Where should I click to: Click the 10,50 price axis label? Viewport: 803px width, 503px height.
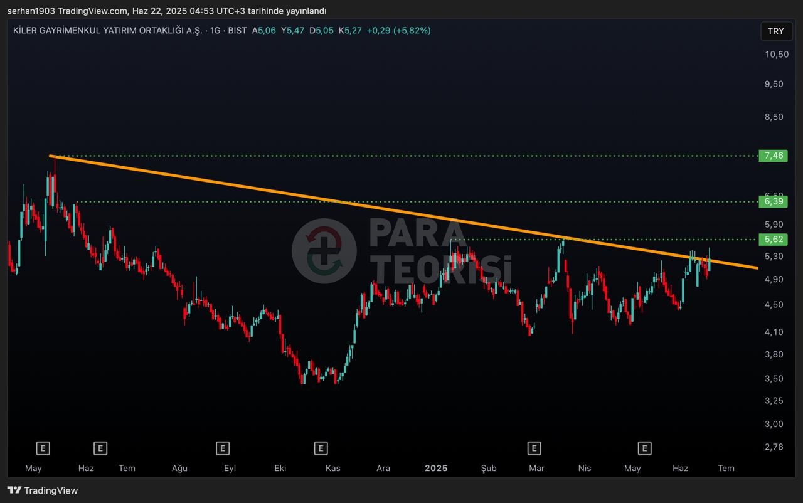point(777,54)
